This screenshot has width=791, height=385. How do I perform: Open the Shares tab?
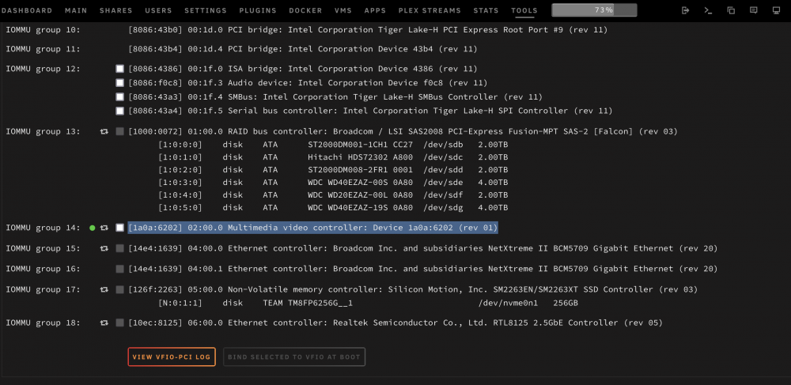coord(116,10)
